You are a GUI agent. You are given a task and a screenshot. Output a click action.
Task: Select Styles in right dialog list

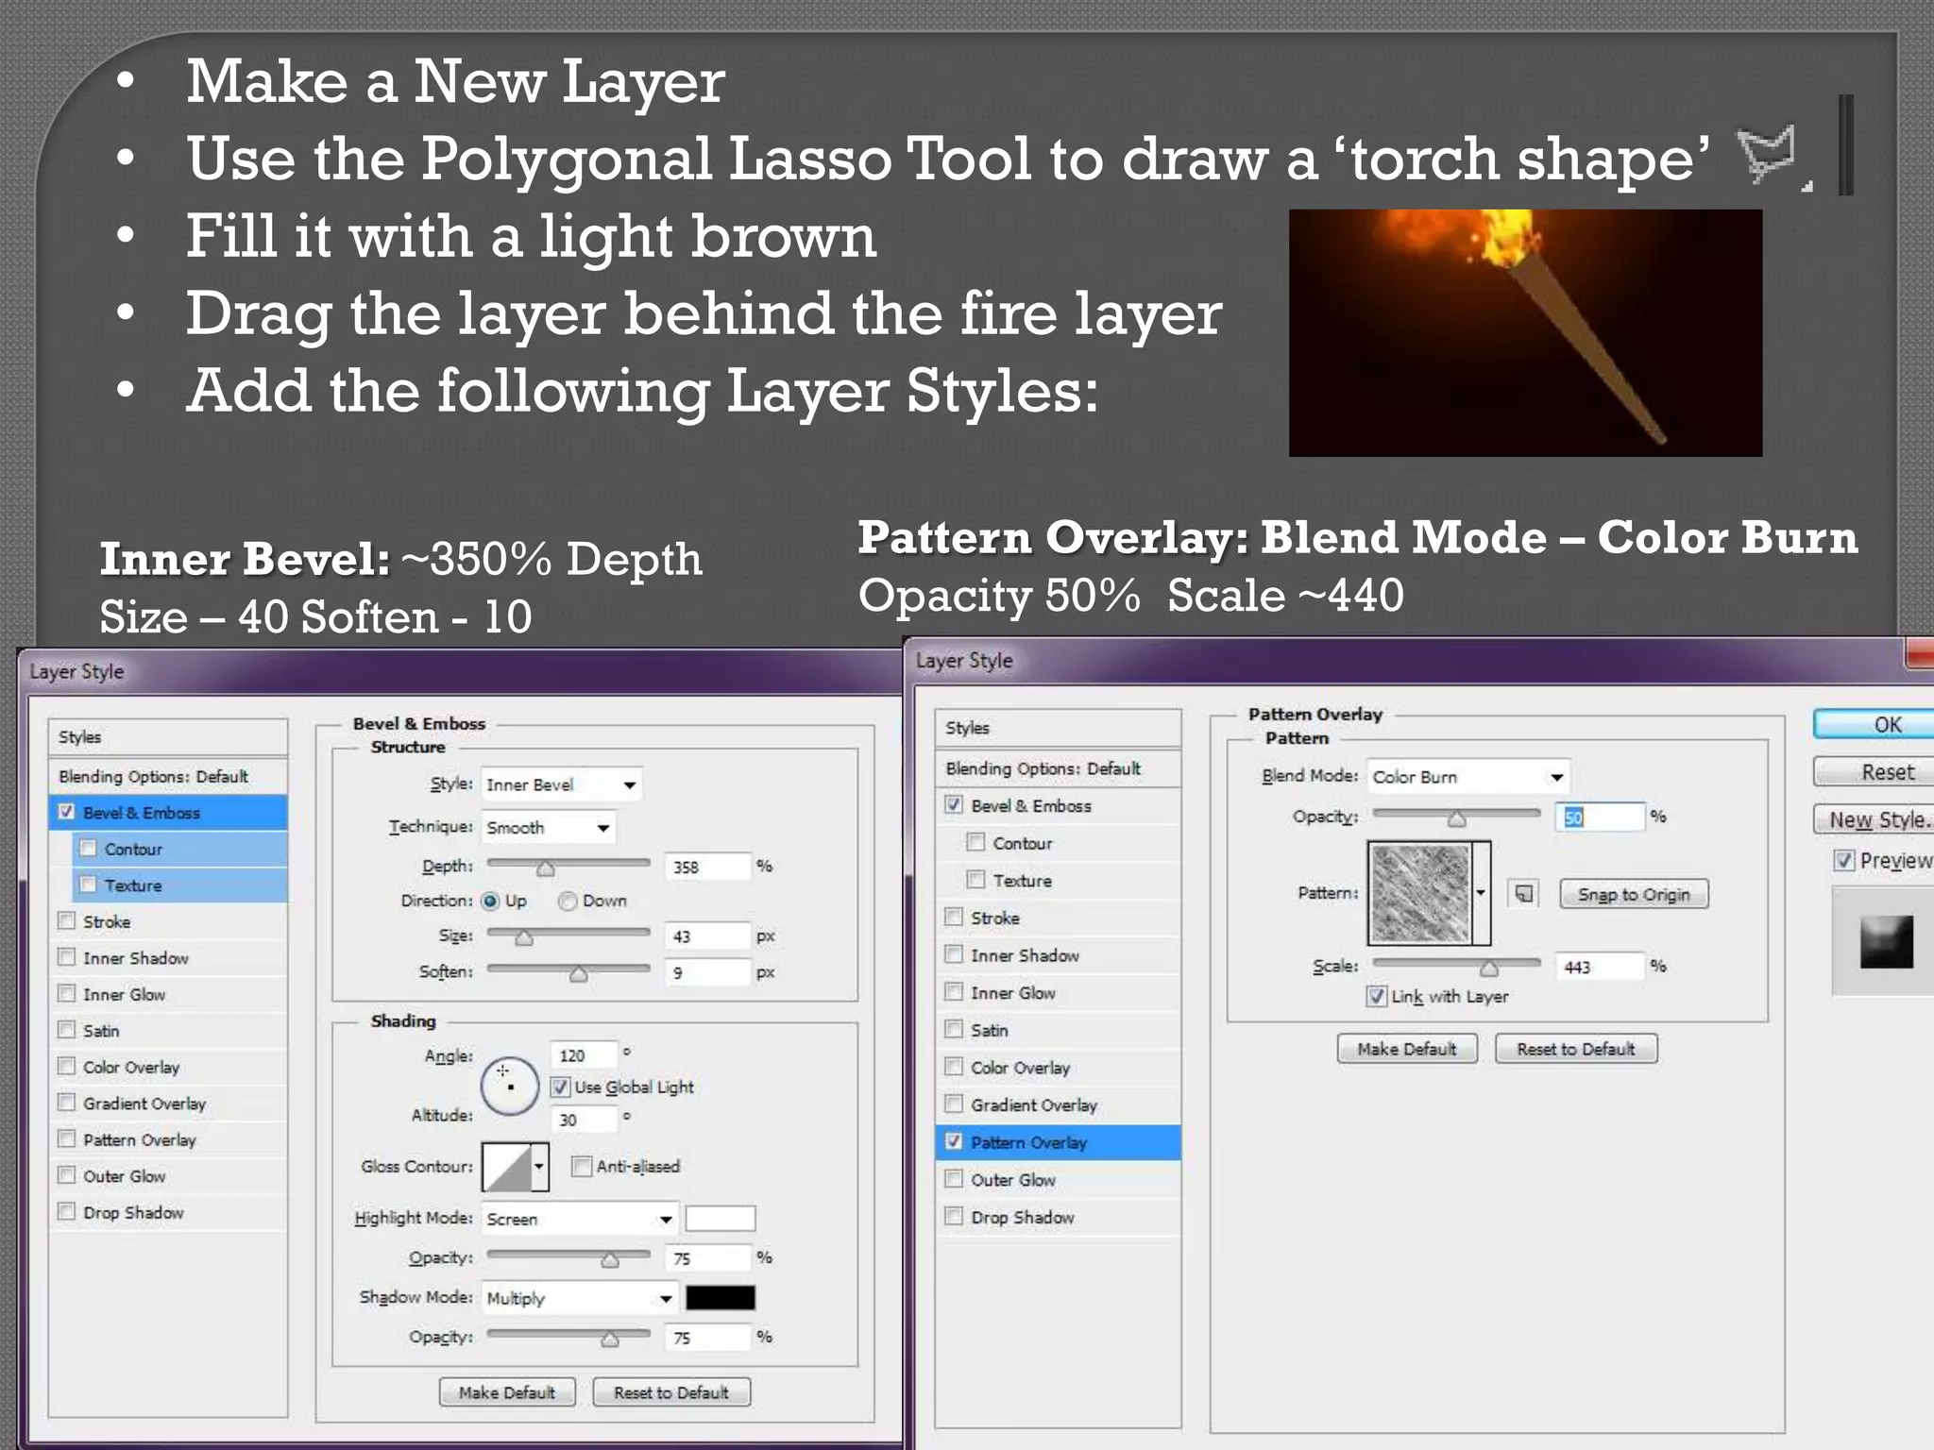tap(1058, 728)
